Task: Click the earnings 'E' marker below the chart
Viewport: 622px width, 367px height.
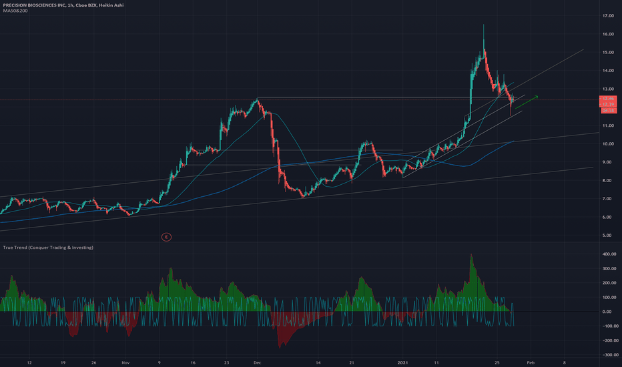Action: [166, 238]
